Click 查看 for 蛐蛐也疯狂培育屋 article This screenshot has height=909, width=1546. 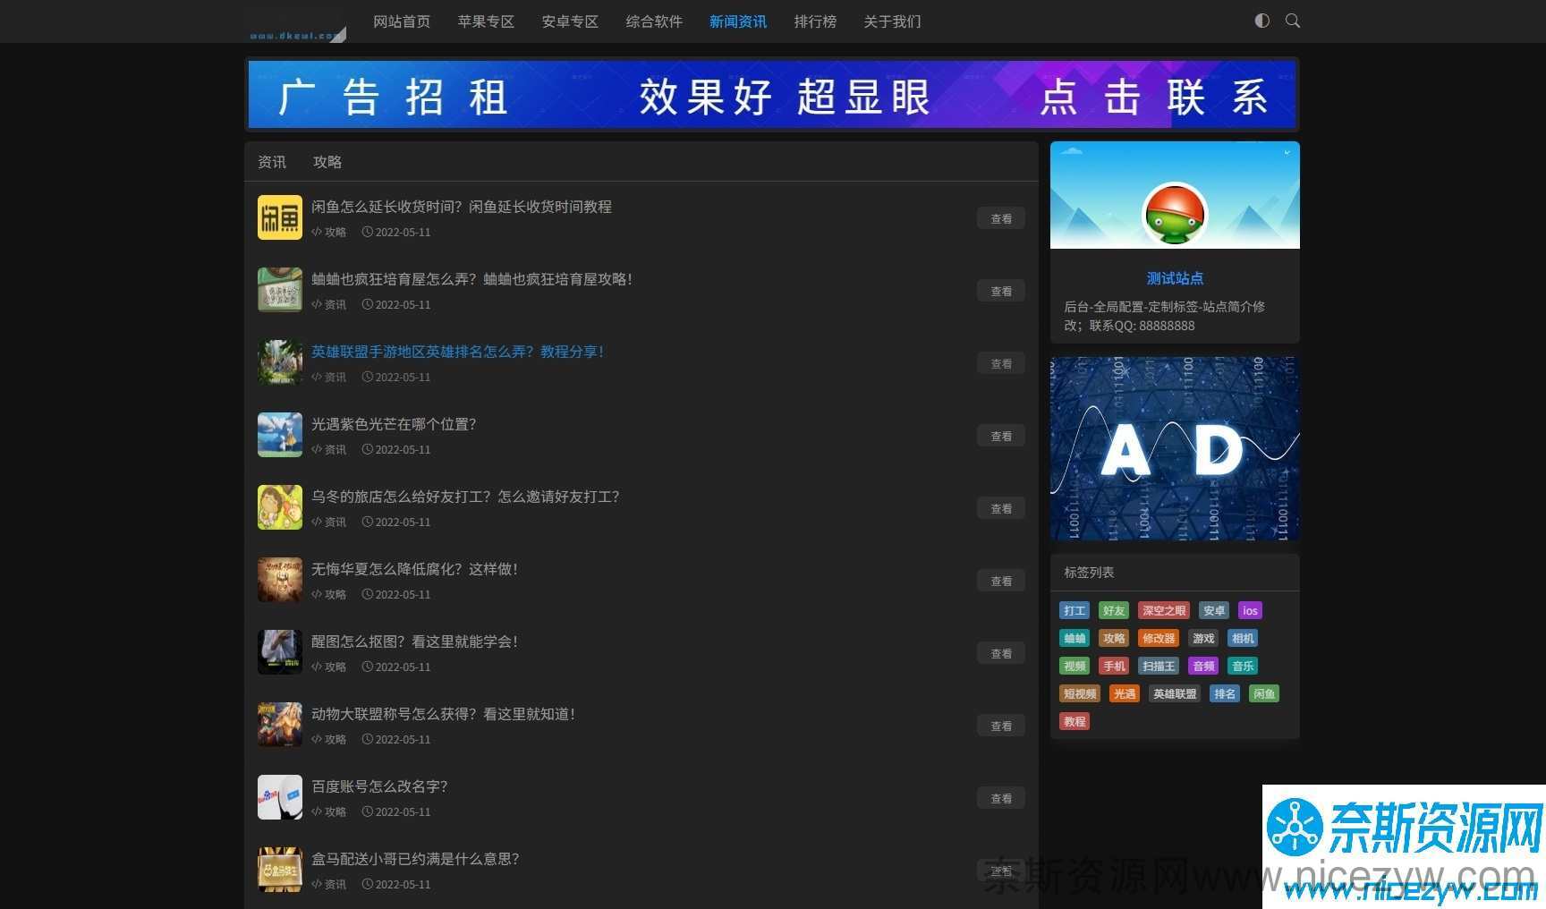coord(1001,291)
